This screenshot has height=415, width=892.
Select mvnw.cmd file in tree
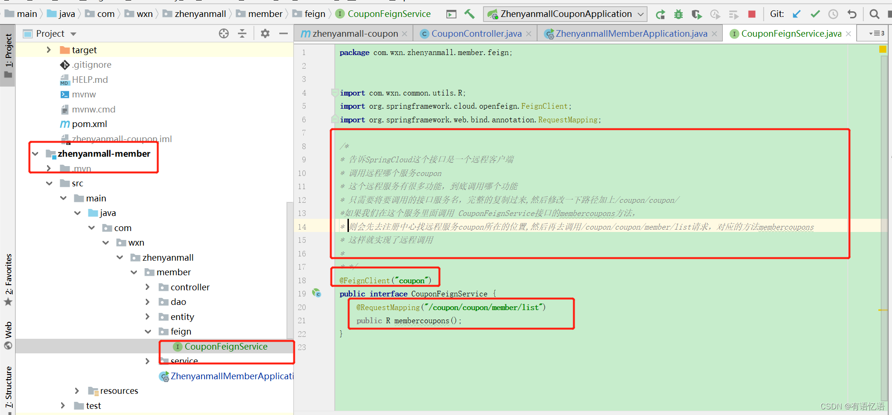point(93,109)
